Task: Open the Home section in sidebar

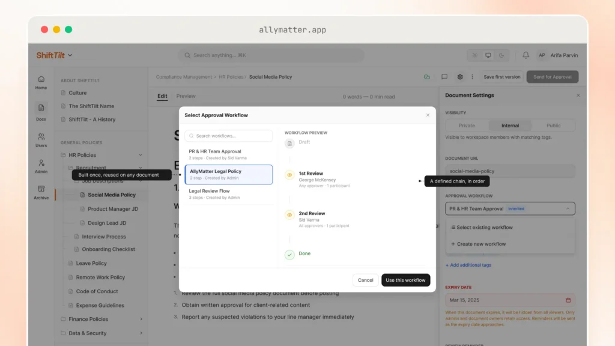Action: coord(41,82)
